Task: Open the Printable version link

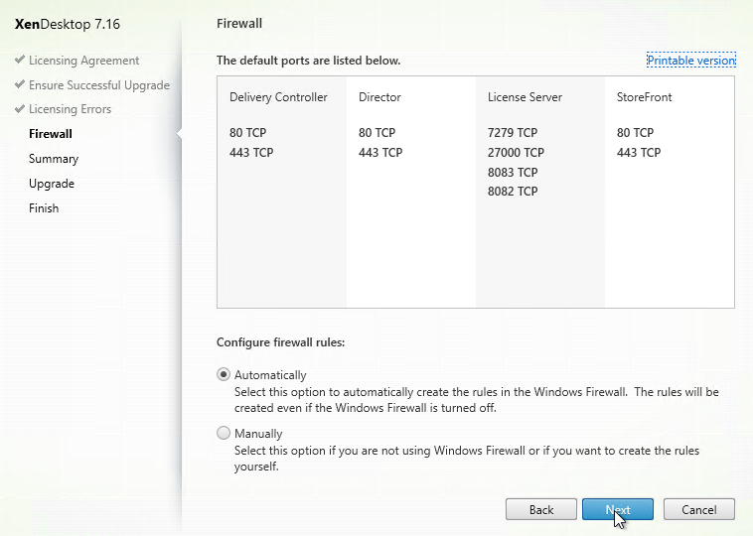Action: [x=691, y=60]
